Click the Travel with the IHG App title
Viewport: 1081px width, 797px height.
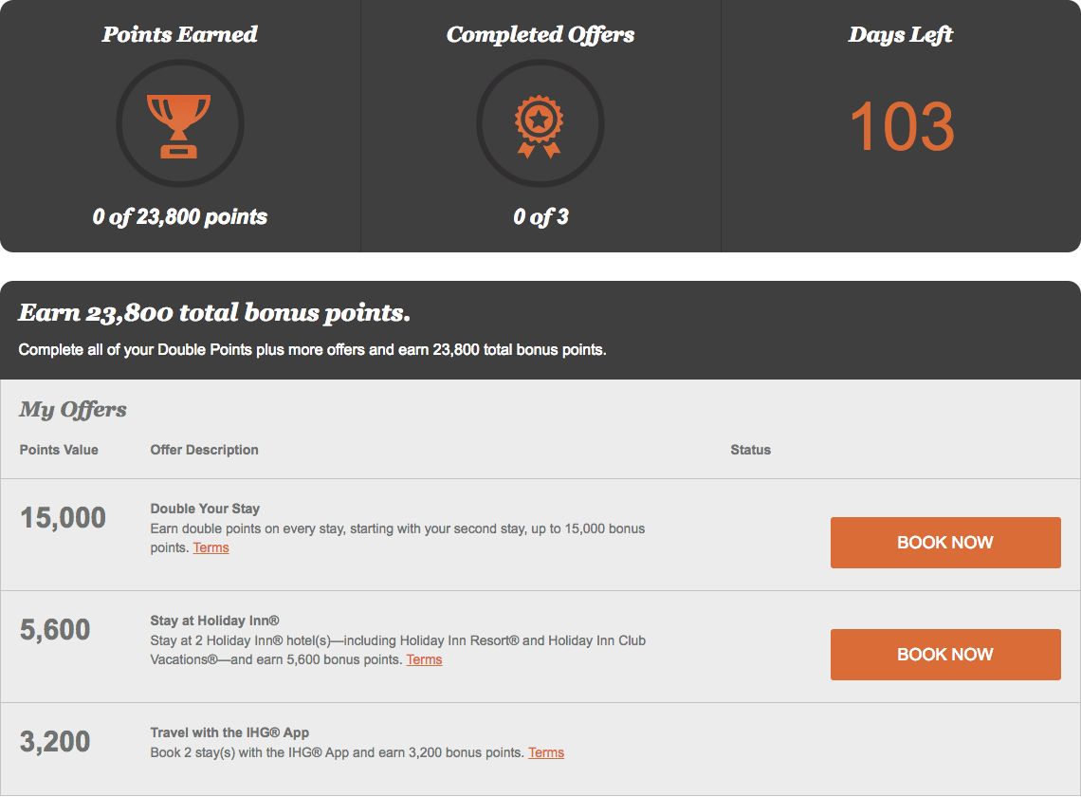229,732
